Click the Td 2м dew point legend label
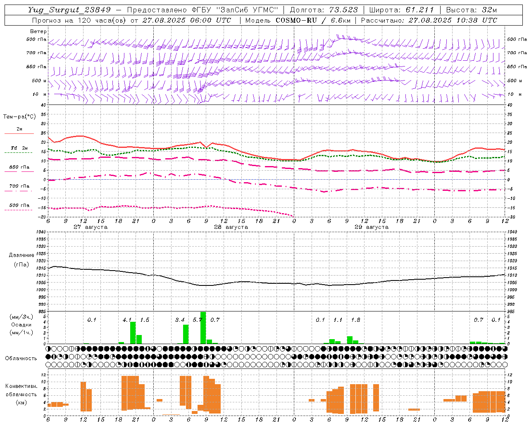 pos(19,148)
